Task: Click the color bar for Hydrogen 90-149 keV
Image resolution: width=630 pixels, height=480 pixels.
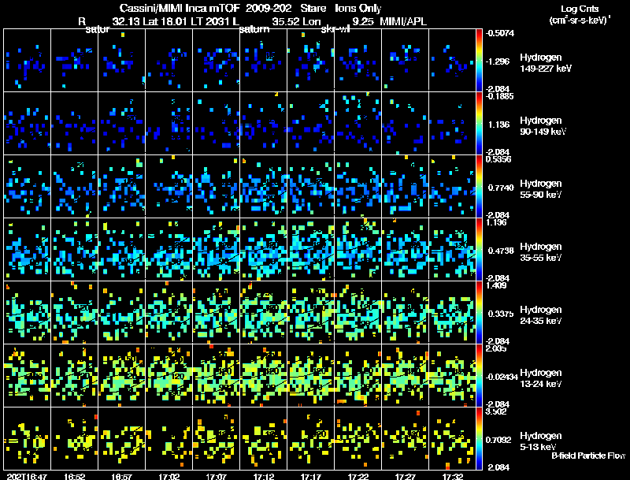Action: coord(479,123)
